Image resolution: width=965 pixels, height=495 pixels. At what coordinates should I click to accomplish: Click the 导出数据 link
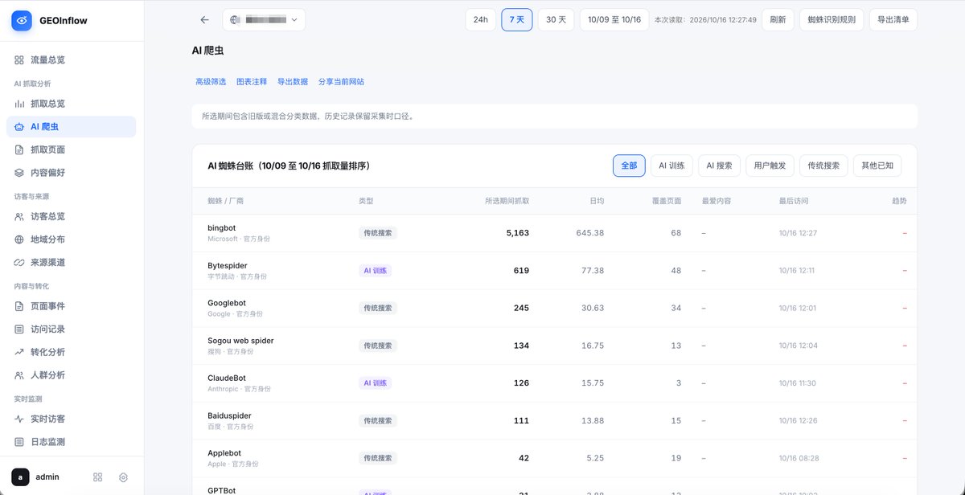point(293,82)
